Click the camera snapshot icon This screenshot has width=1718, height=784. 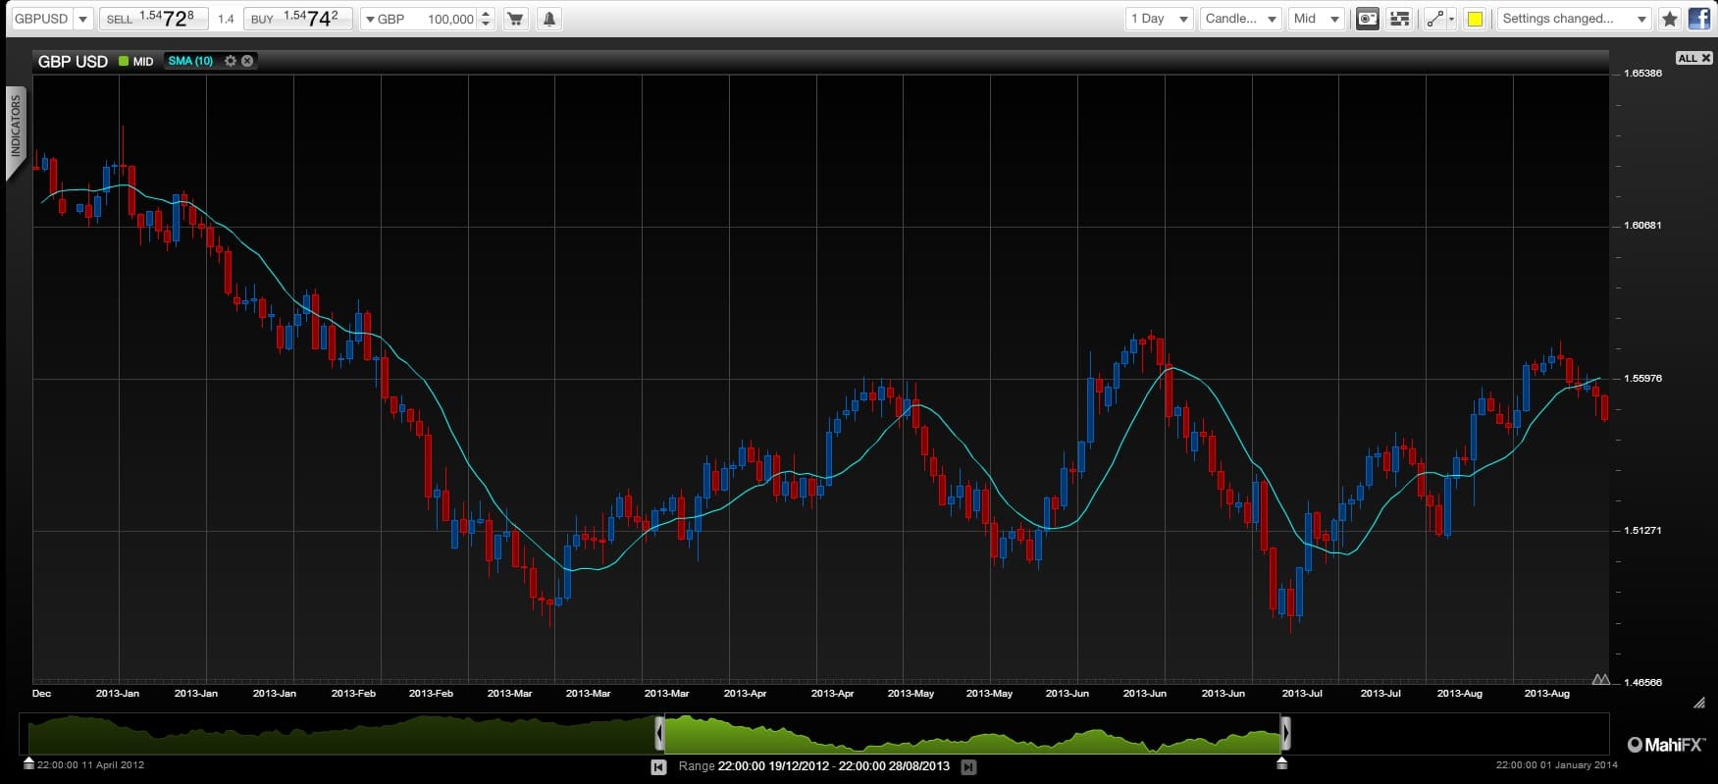coord(1368,19)
